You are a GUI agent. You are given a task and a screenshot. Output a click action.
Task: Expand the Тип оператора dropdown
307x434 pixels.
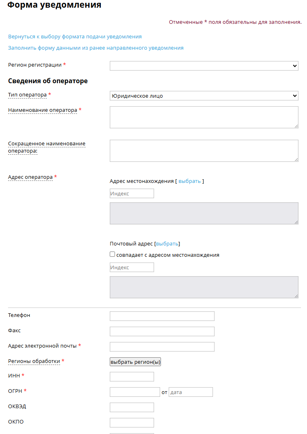[x=204, y=96]
